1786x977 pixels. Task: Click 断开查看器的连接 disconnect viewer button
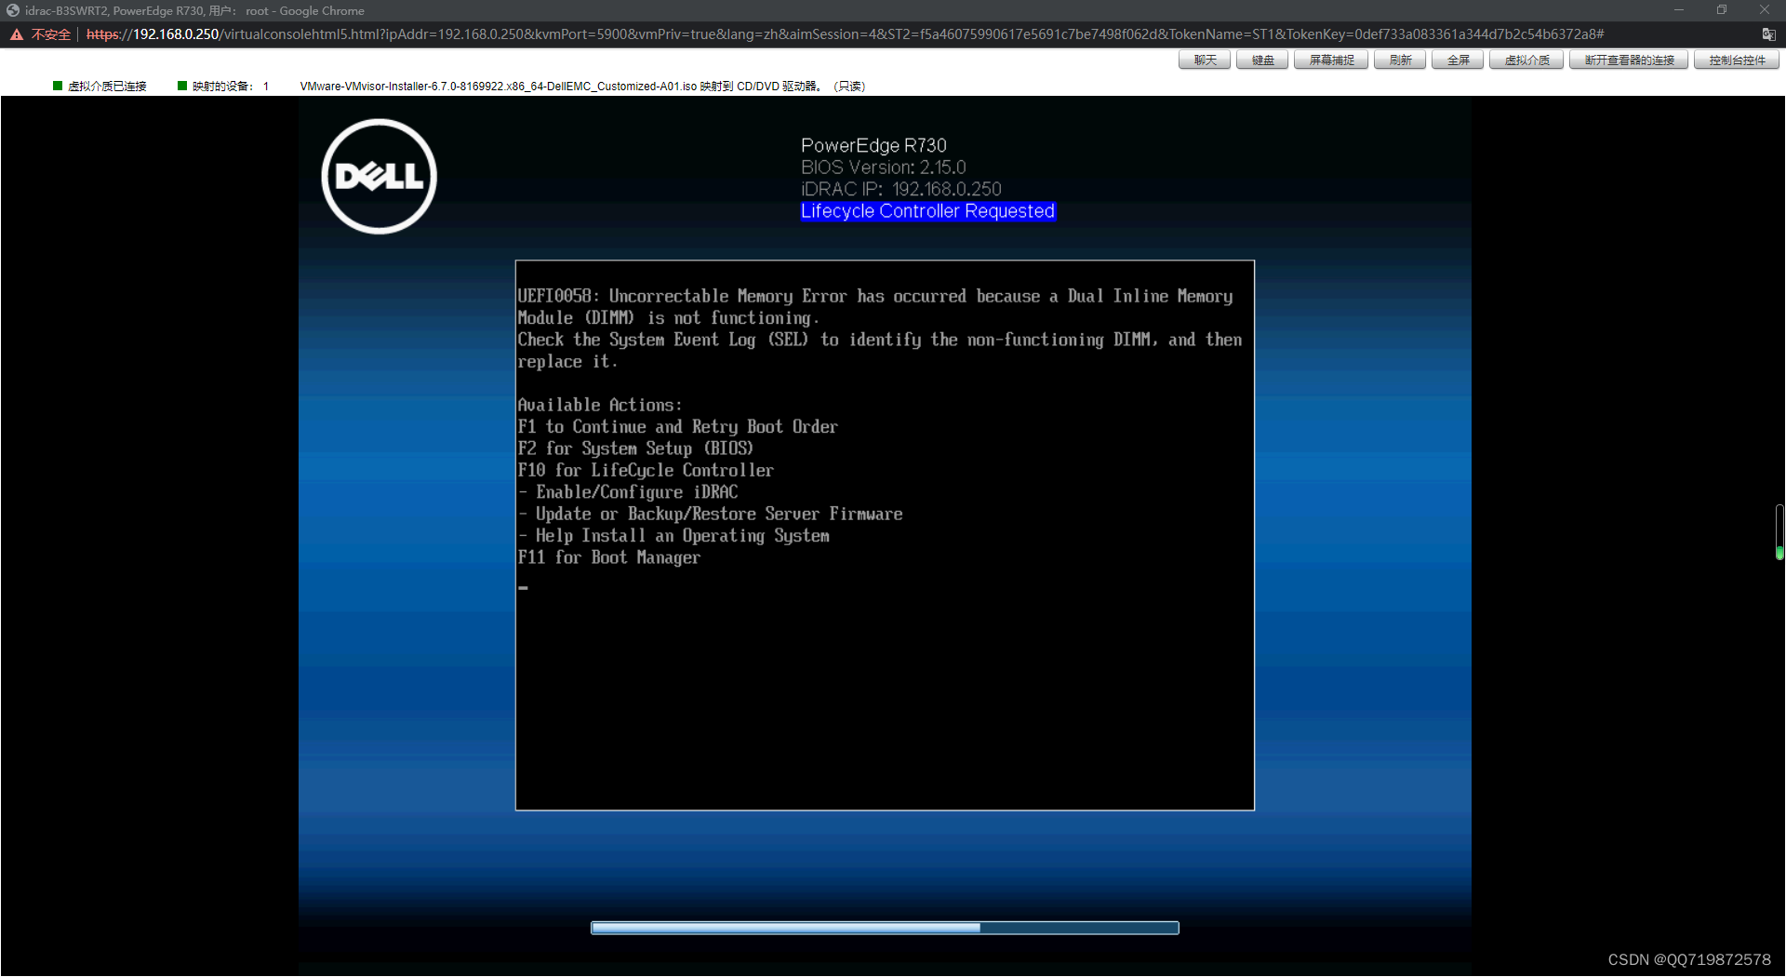click(1629, 60)
